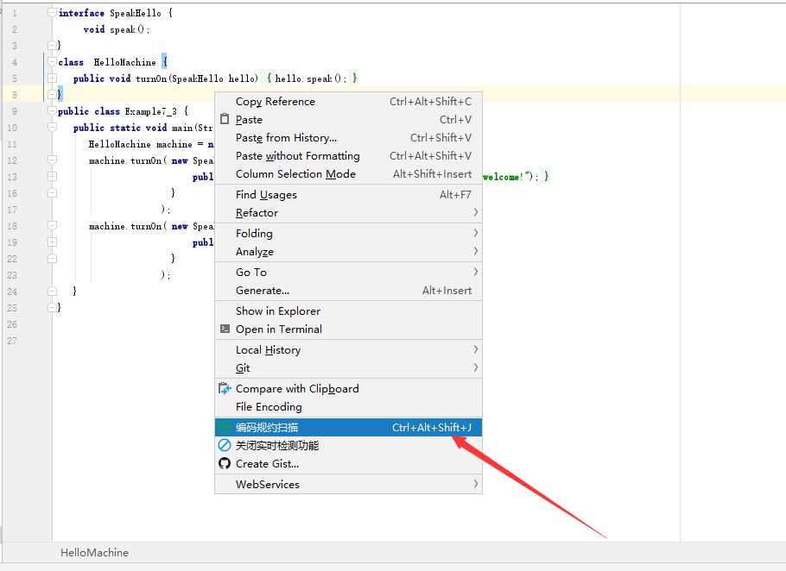This screenshot has height=571, width=786.
Task: Collapse the main method fold on line 10
Action: (52, 127)
